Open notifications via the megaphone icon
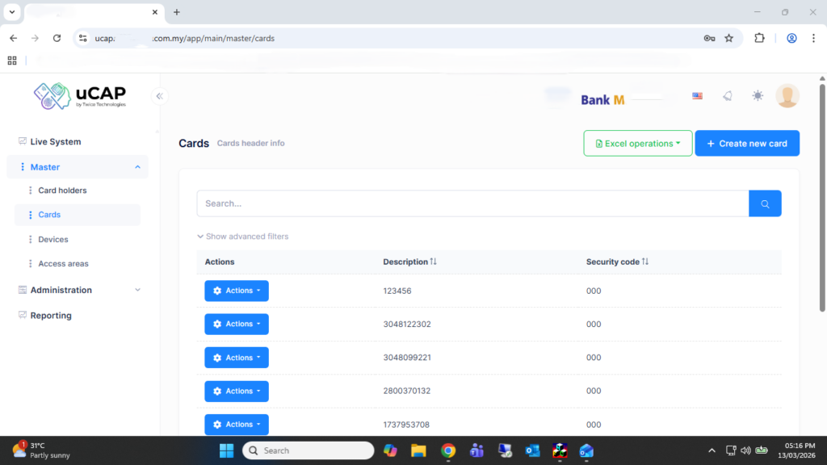The image size is (827, 465). (x=727, y=96)
